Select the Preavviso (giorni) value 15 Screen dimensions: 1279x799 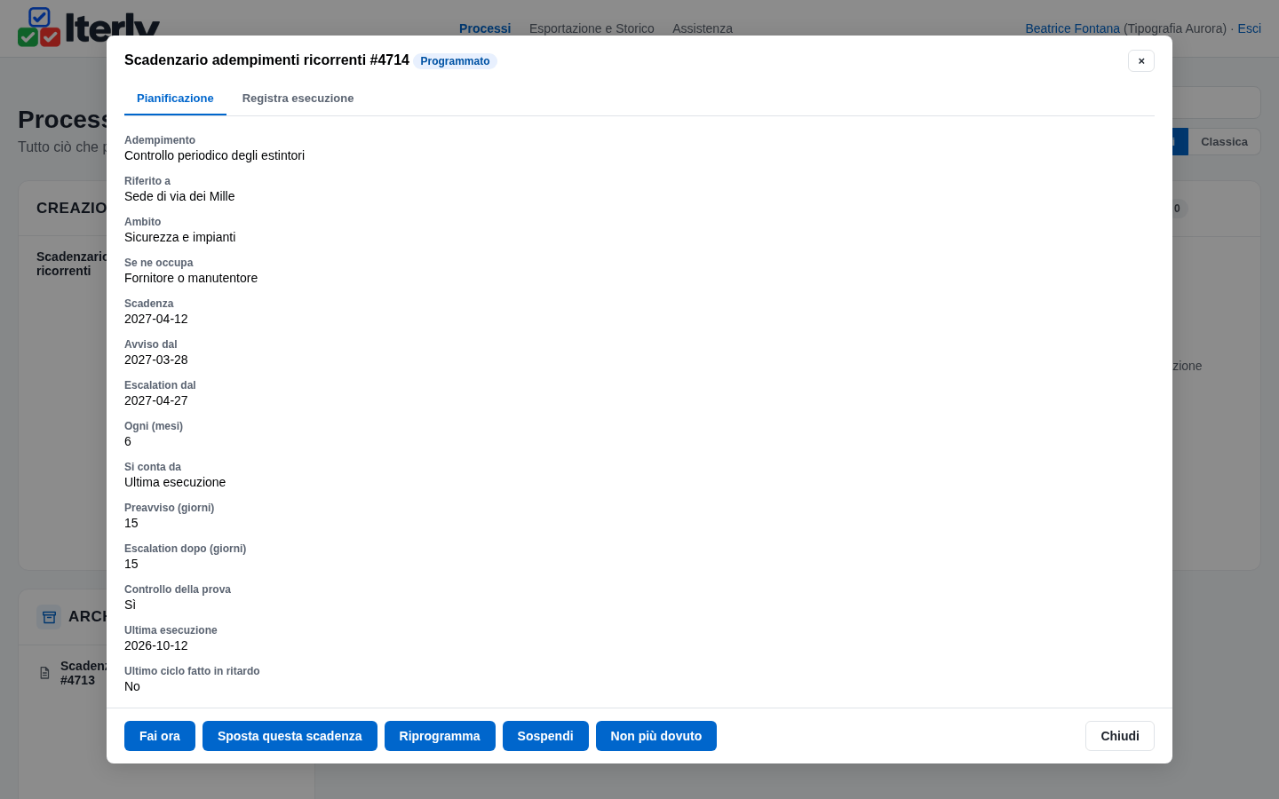[131, 523]
